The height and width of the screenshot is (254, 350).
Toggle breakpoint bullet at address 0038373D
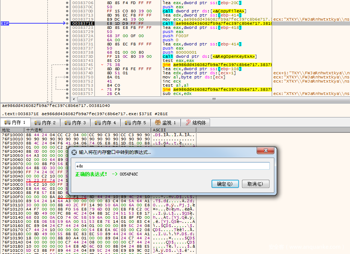(x=67, y=56)
